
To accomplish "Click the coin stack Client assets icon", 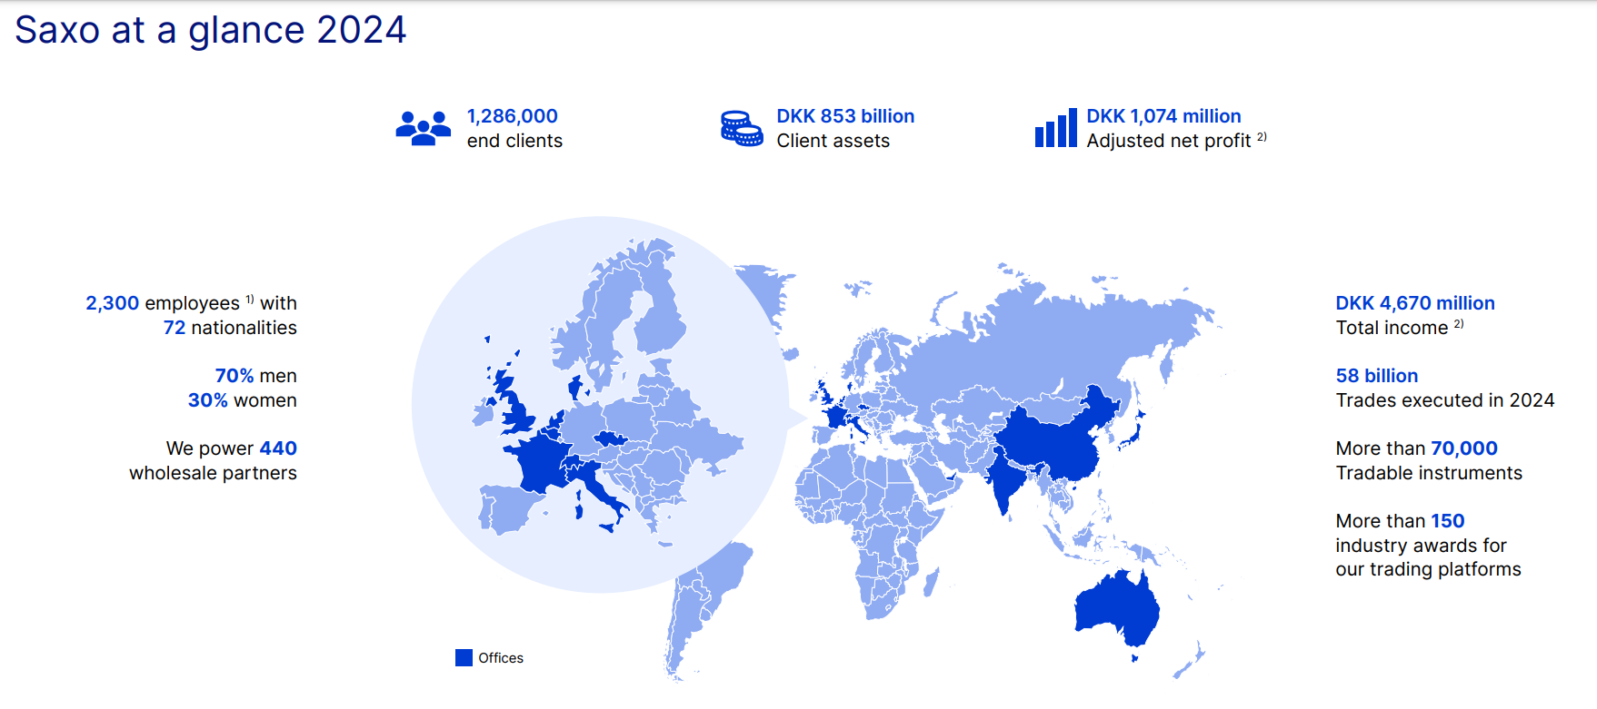I will [x=742, y=128].
